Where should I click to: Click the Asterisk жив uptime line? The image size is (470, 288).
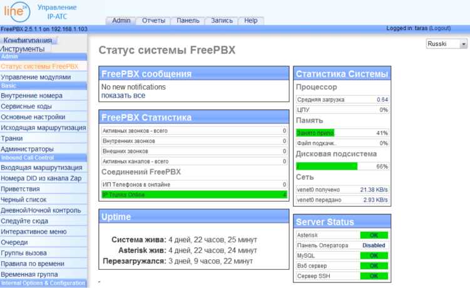click(x=188, y=250)
